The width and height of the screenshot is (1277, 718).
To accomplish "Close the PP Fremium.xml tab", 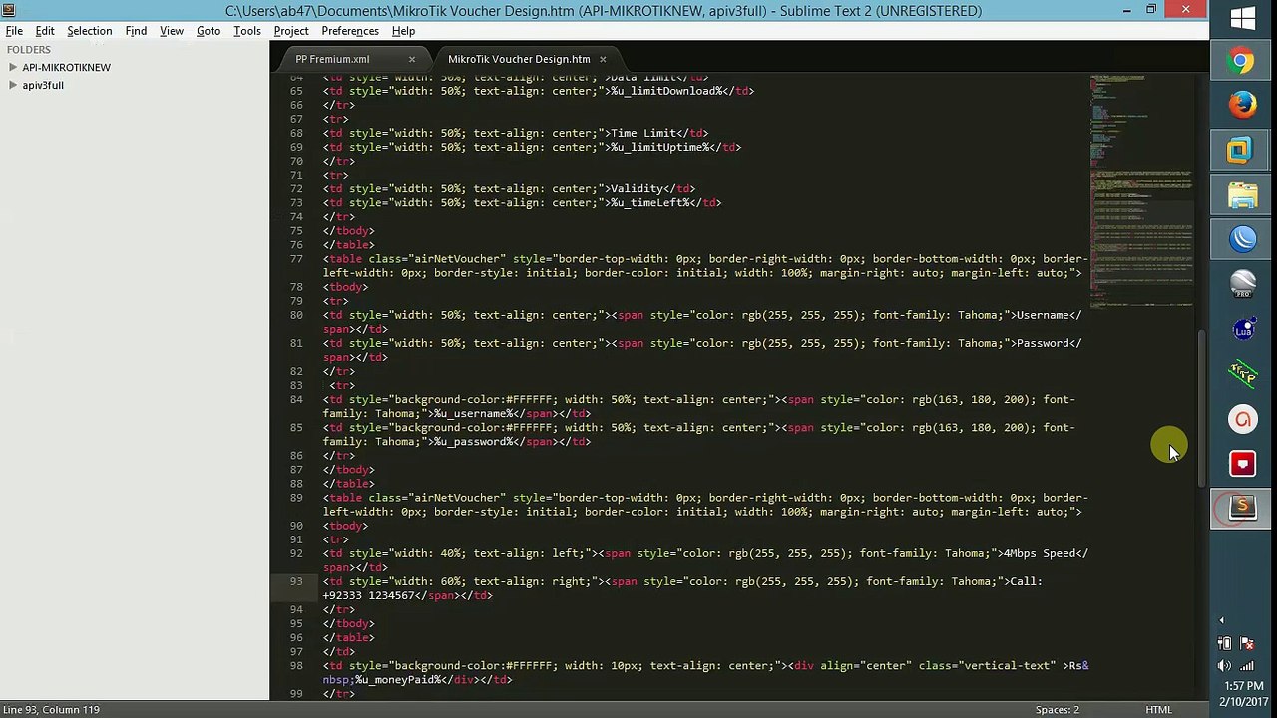I will (411, 59).
